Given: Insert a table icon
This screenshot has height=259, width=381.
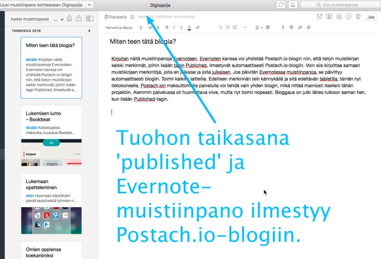Looking at the screenshot, I should coord(268,27).
